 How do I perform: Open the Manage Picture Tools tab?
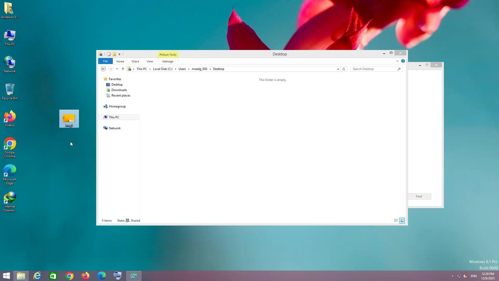(x=168, y=61)
